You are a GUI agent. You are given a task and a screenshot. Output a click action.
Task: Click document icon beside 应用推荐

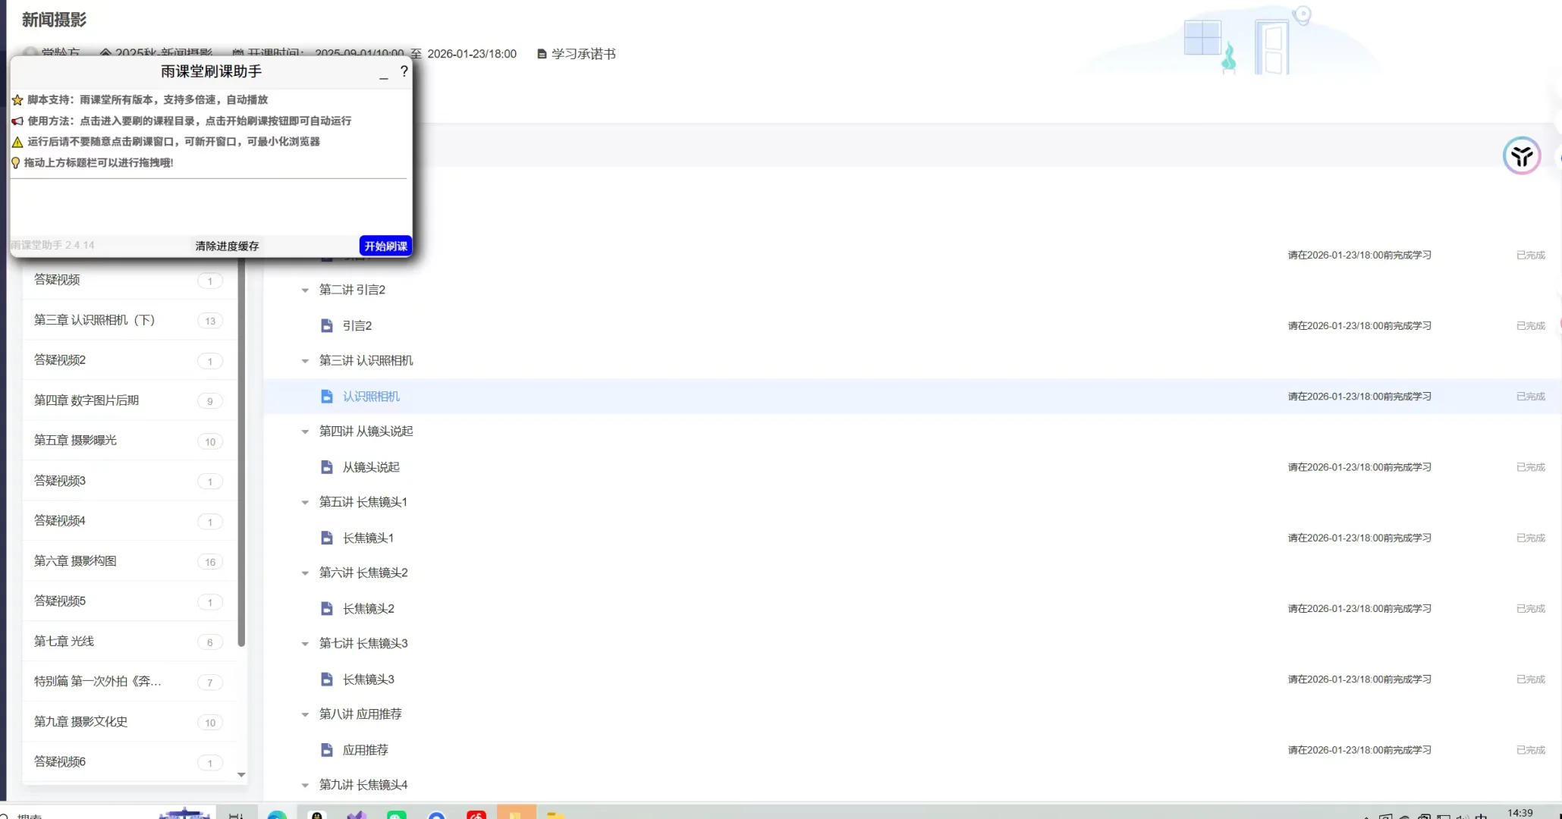coord(327,750)
